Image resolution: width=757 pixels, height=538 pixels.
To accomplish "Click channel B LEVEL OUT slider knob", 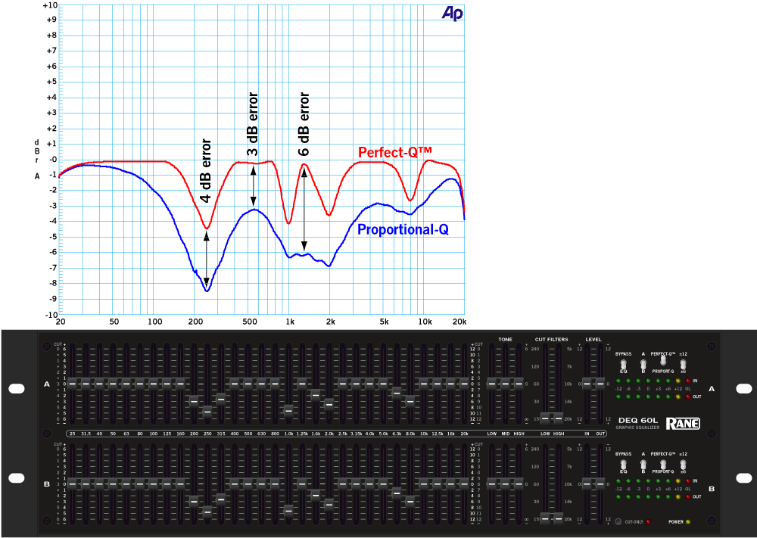I will coord(600,484).
